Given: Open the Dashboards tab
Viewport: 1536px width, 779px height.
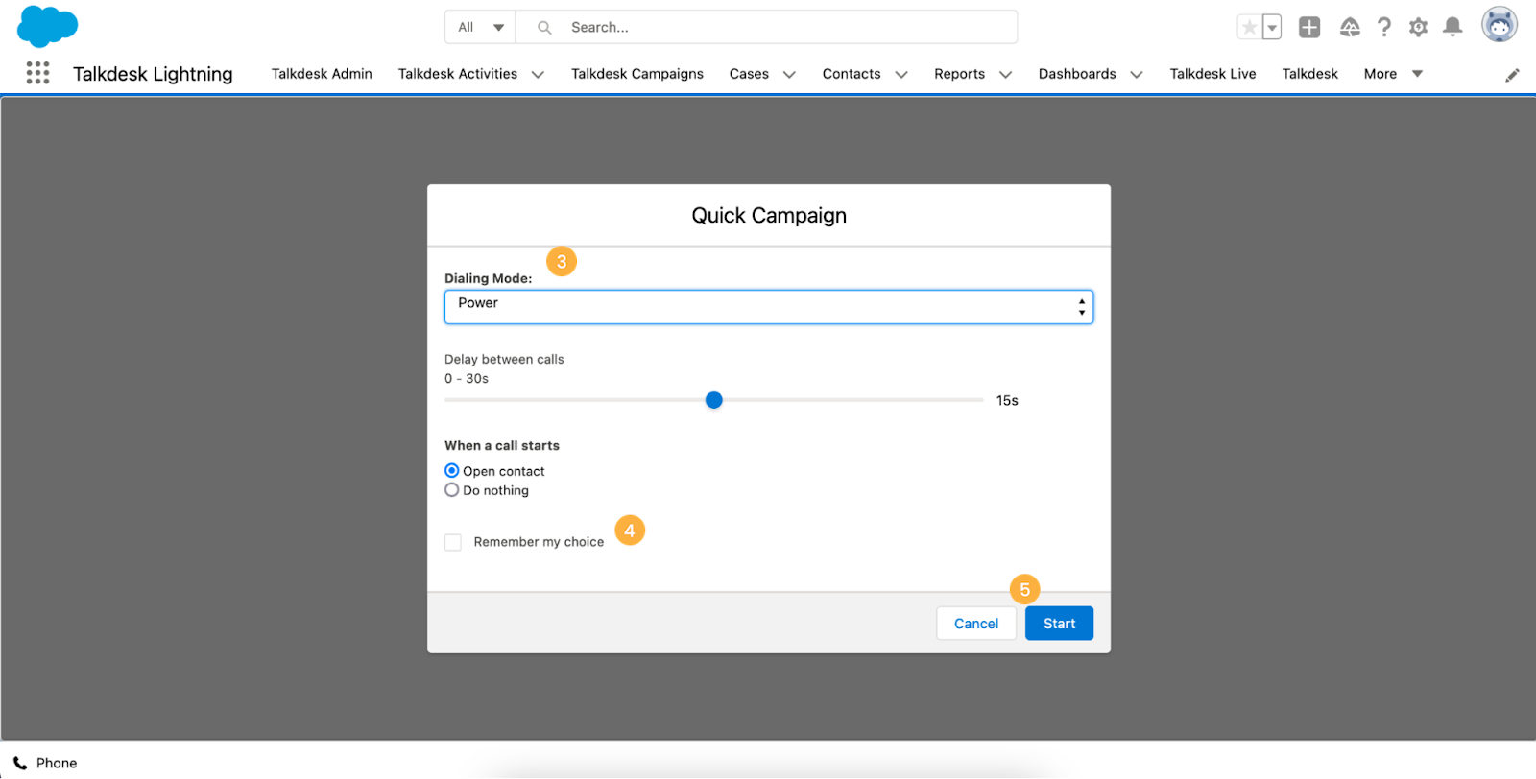Looking at the screenshot, I should click(1077, 74).
